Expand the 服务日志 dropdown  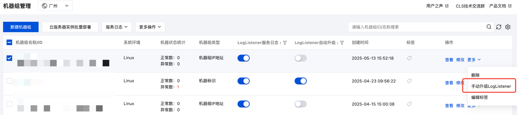pos(117,27)
